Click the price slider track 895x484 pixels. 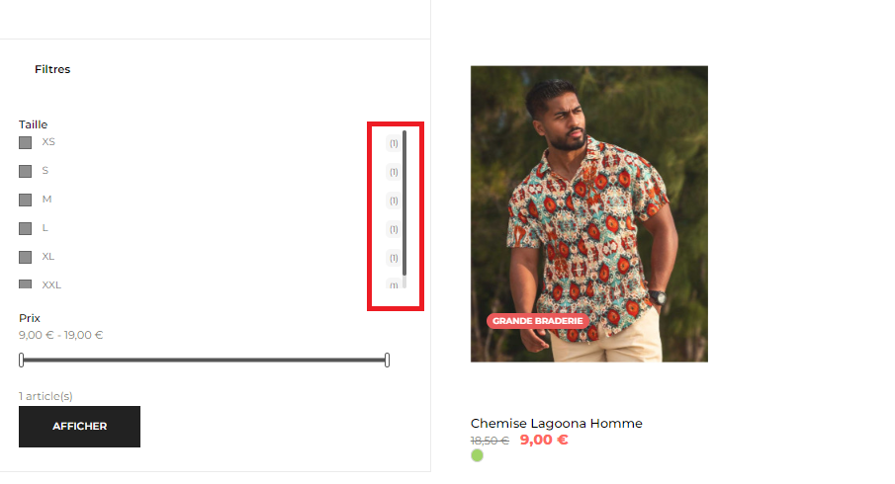[x=205, y=360]
